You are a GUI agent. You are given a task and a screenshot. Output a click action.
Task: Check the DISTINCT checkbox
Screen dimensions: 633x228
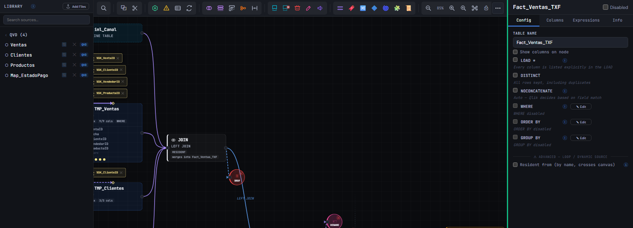click(x=515, y=75)
